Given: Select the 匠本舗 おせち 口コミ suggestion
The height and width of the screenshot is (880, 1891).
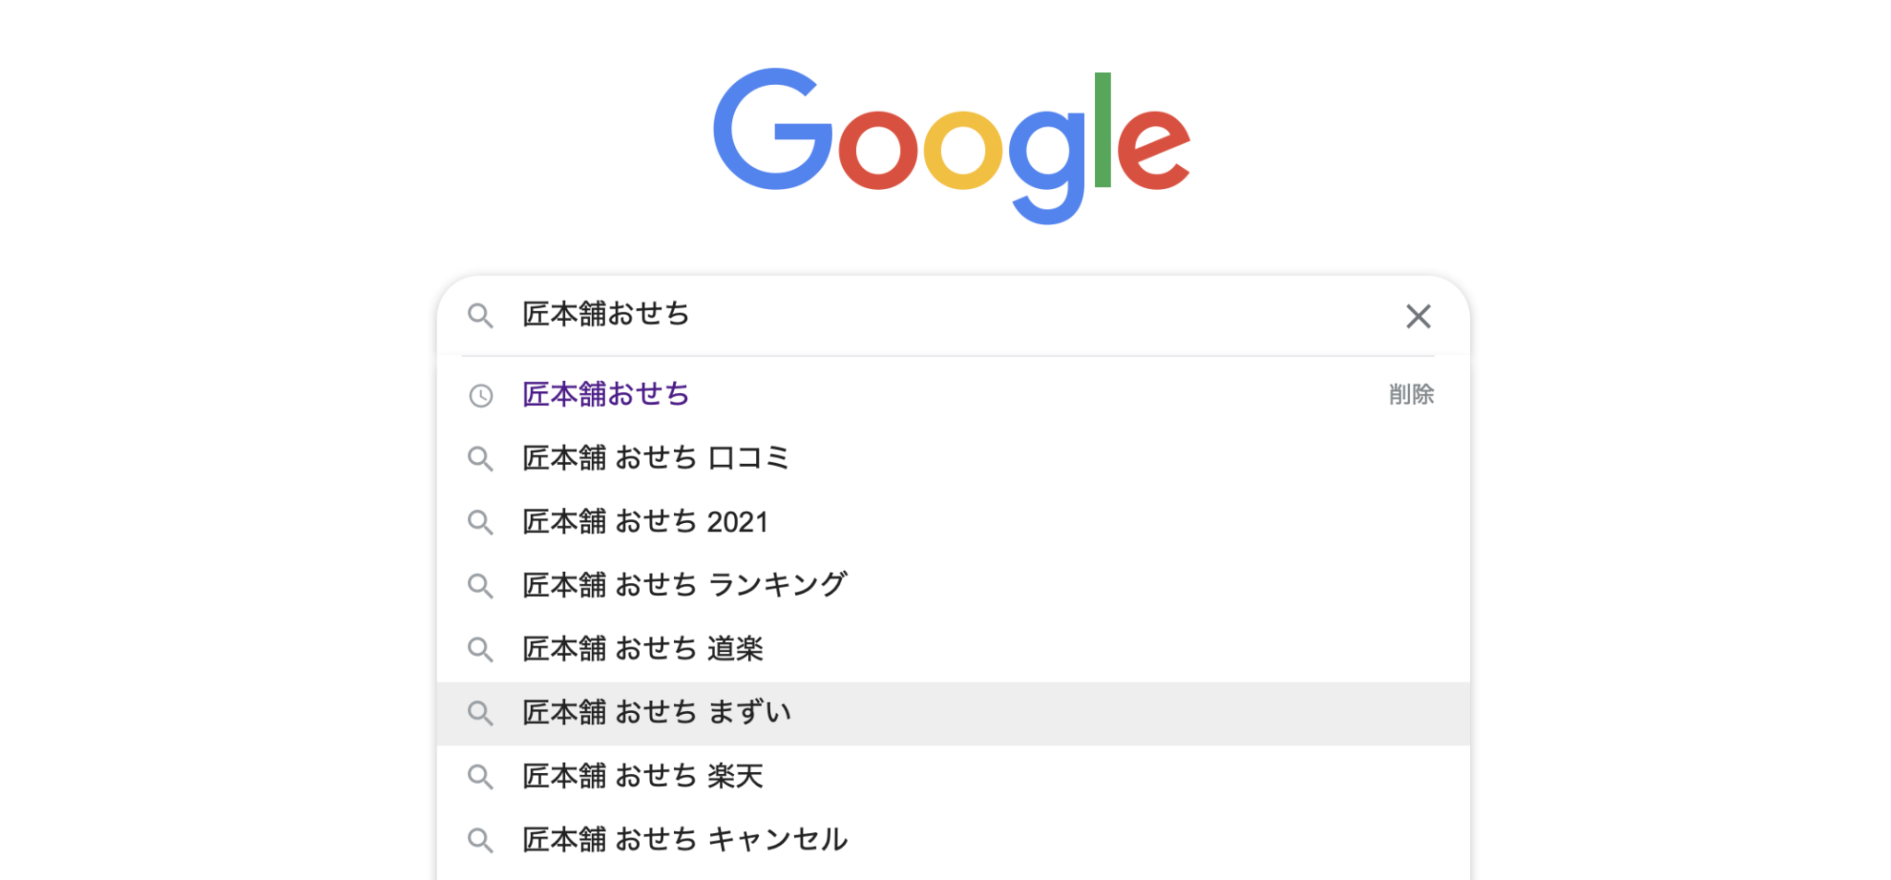Looking at the screenshot, I should click(x=656, y=458).
